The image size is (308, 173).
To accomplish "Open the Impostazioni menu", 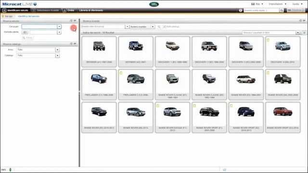I will (277, 4).
